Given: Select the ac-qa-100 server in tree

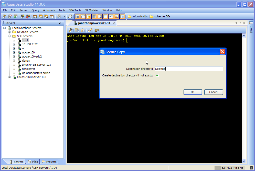Looking at the screenshot, I should pyautogui.click(x=28, y=52).
